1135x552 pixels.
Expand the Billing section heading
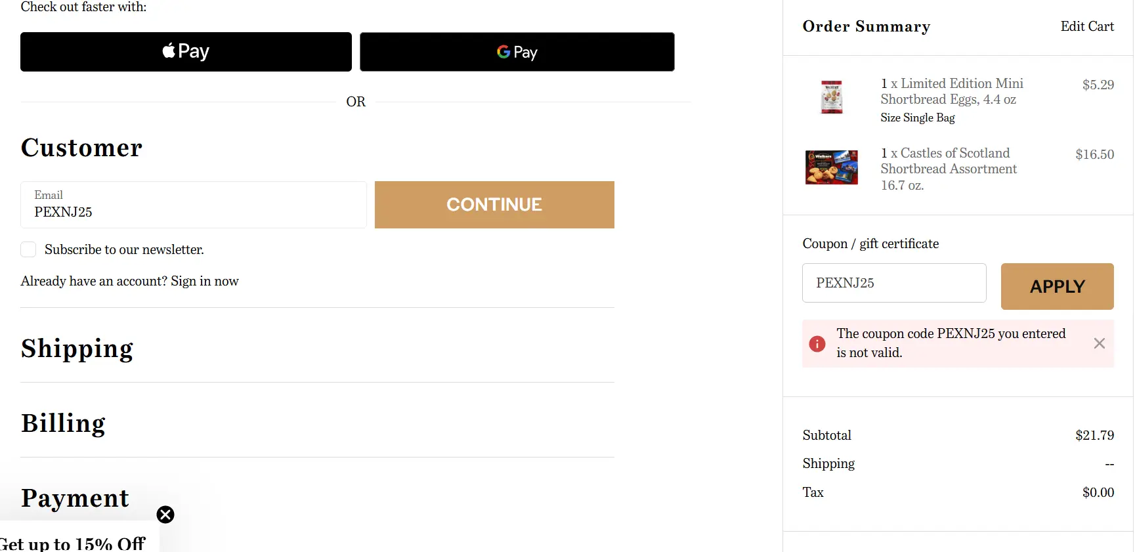pyautogui.click(x=63, y=423)
